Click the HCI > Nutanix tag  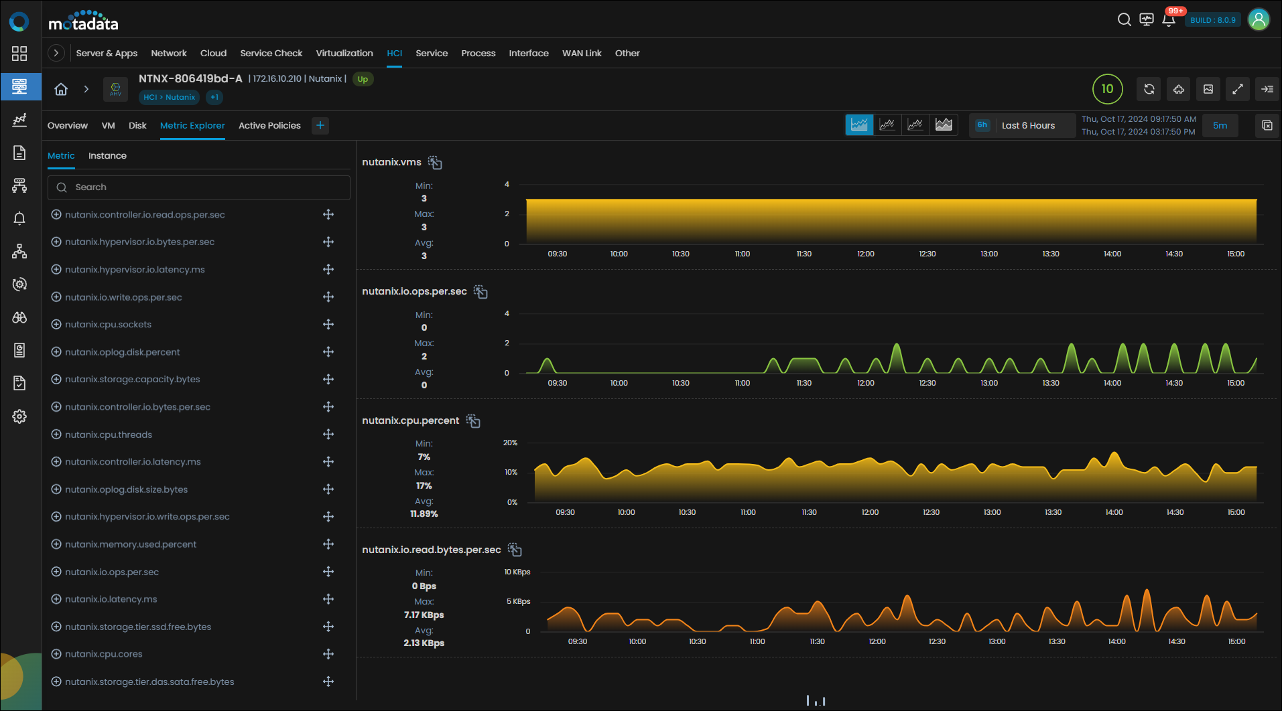pyautogui.click(x=170, y=97)
